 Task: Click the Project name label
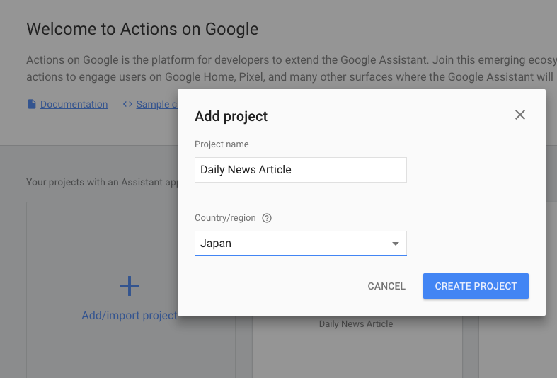tap(222, 144)
